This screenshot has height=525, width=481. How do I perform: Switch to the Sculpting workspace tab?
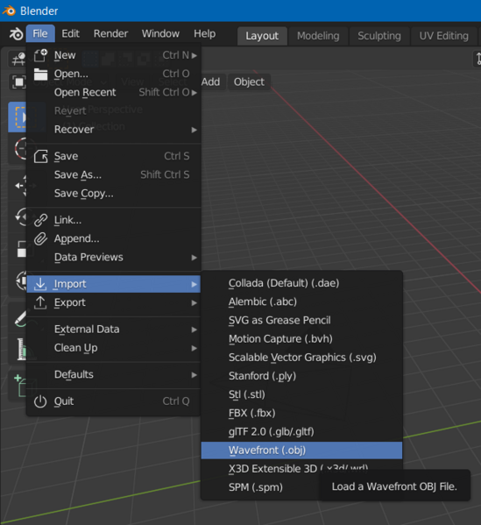(x=378, y=36)
